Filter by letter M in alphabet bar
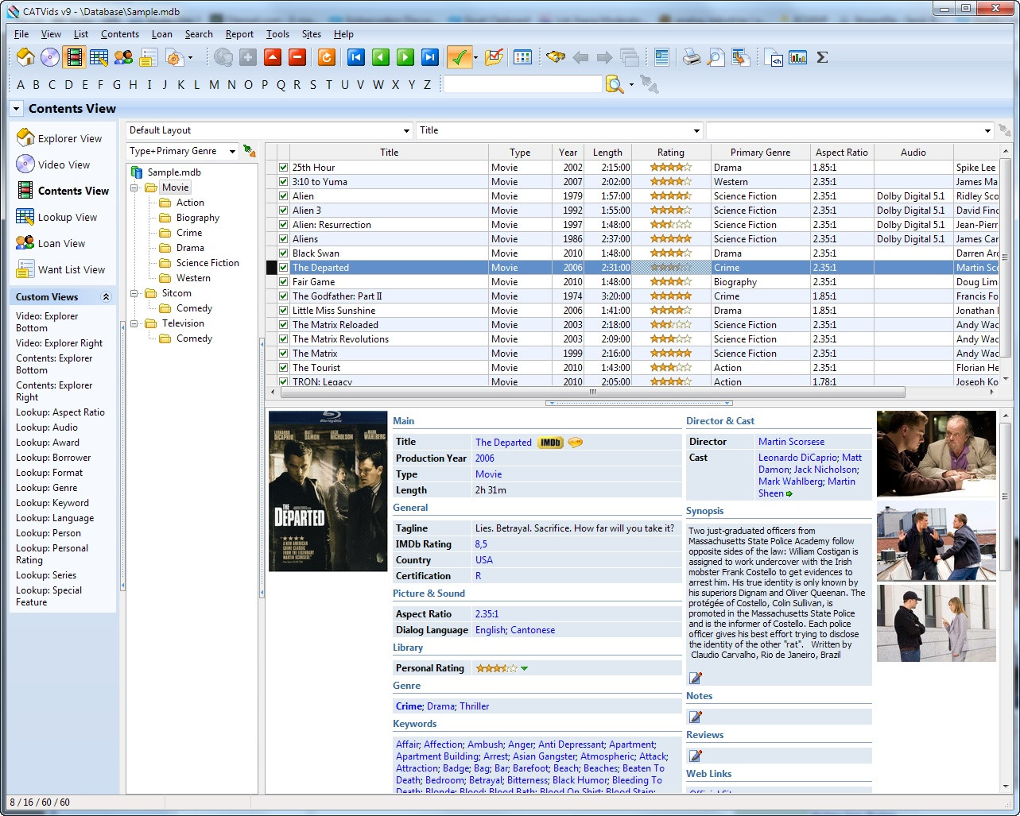Viewport: 1020px width, 816px height. 214,85
